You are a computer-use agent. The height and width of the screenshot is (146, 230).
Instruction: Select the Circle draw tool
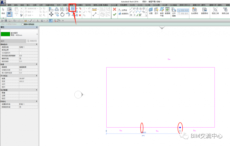point(143,9)
